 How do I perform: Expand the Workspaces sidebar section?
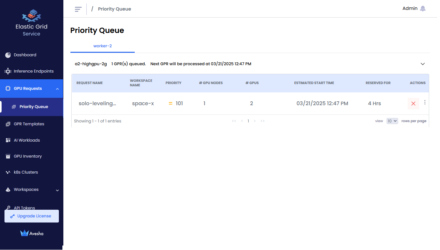[x=57, y=190]
